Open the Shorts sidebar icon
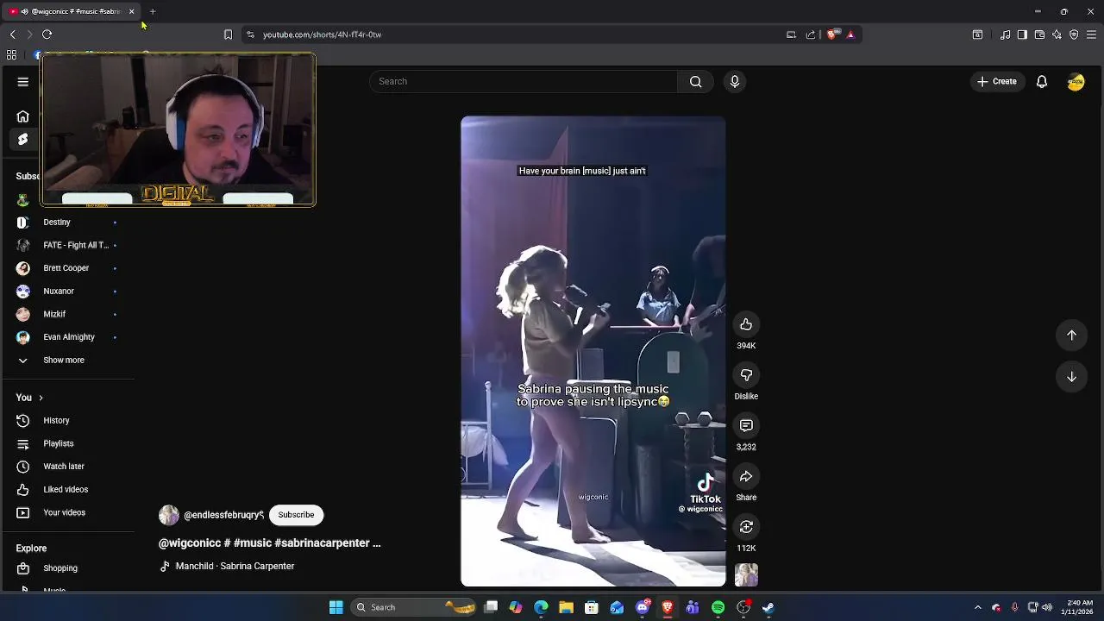This screenshot has width=1104, height=621. [23, 140]
